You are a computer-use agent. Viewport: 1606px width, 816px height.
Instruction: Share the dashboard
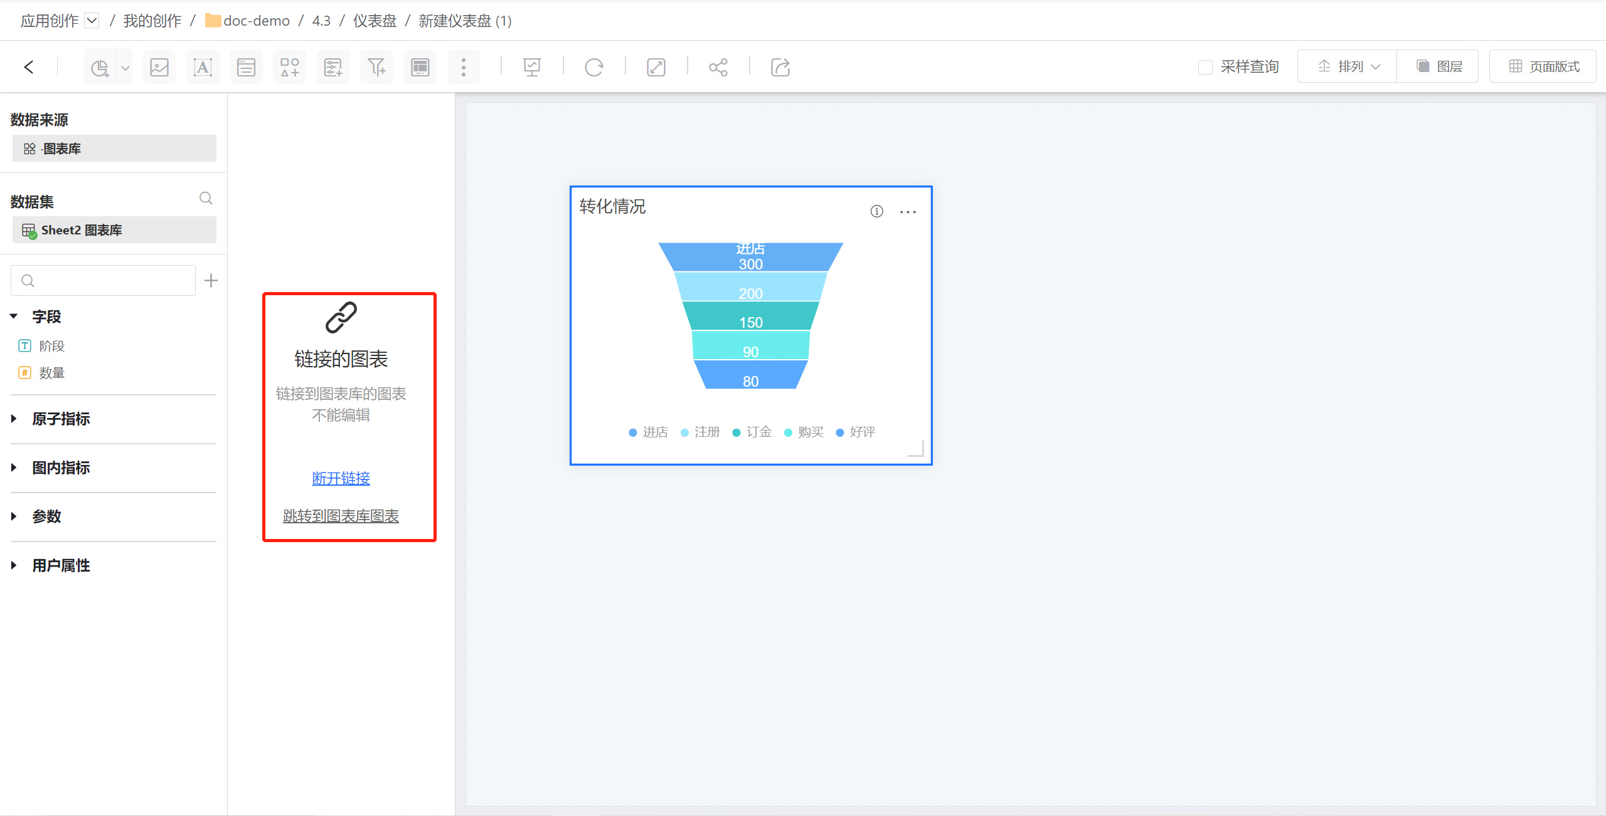pyautogui.click(x=718, y=67)
